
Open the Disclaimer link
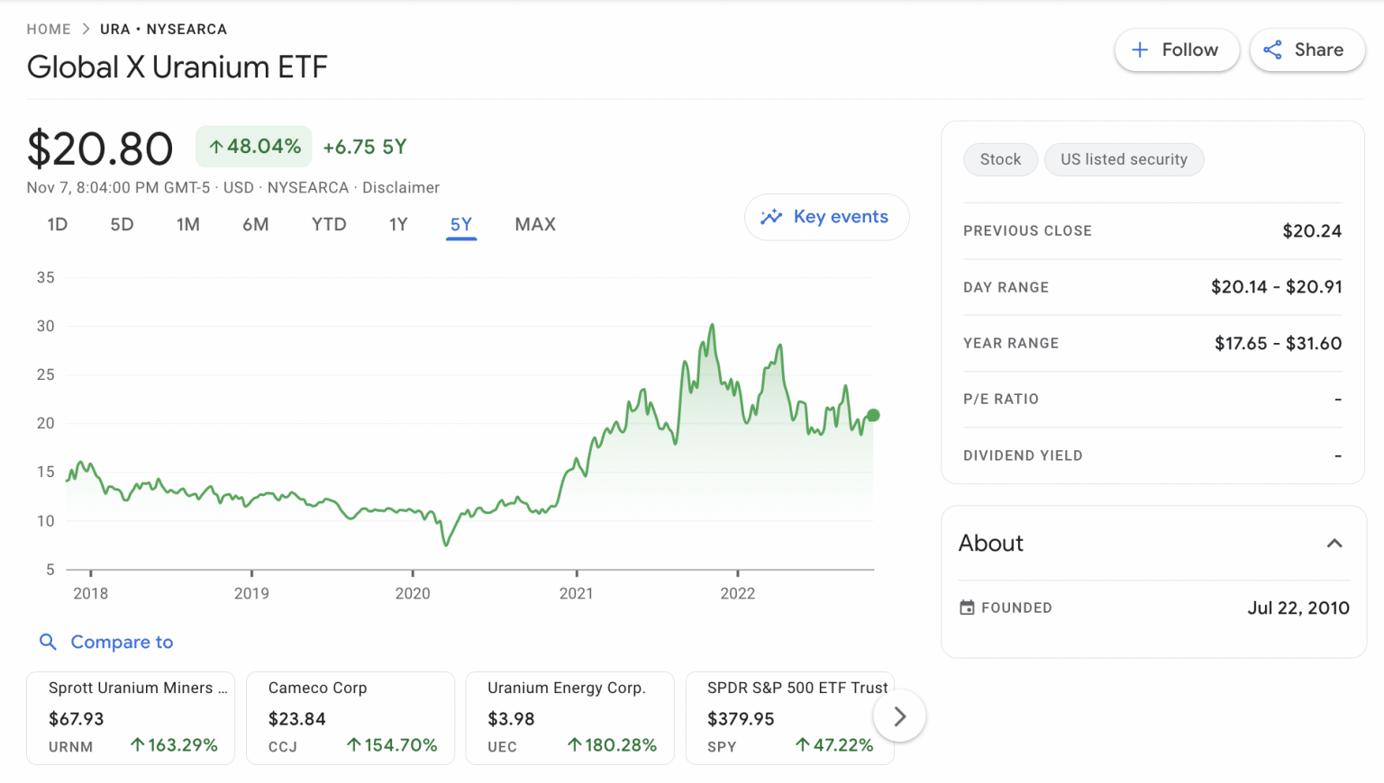400,187
